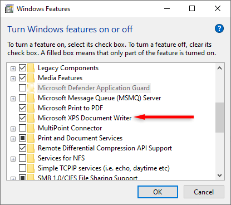
Task: Select the Simple TCPIP services label
Action: coord(104,168)
